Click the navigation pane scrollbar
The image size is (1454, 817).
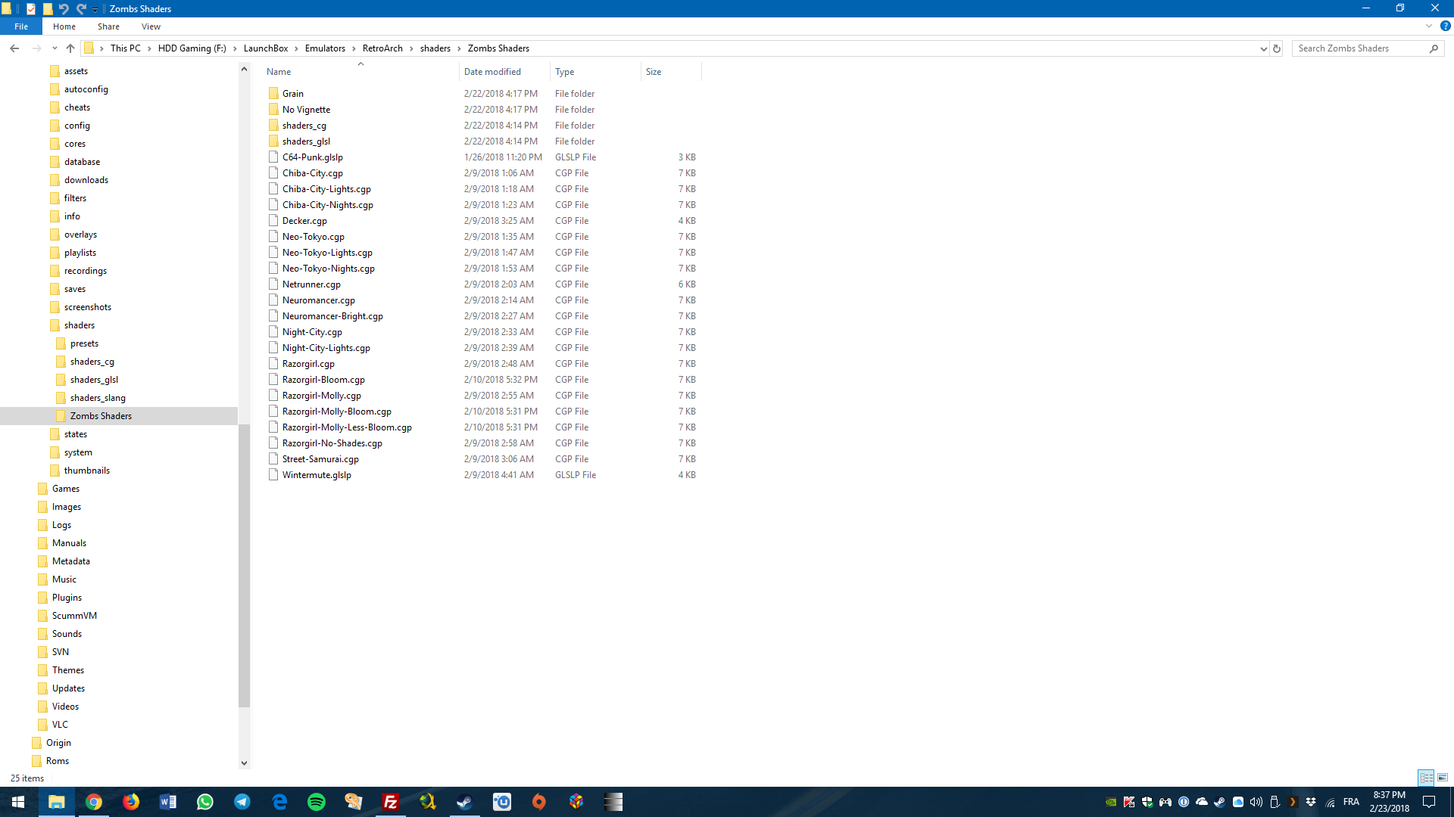pos(244,566)
